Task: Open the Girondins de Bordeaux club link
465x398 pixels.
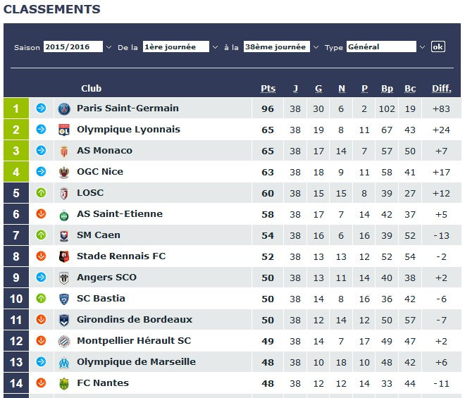Action: pyautogui.click(x=134, y=320)
